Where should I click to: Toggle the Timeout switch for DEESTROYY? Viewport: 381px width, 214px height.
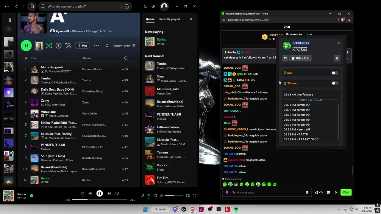[335, 83]
